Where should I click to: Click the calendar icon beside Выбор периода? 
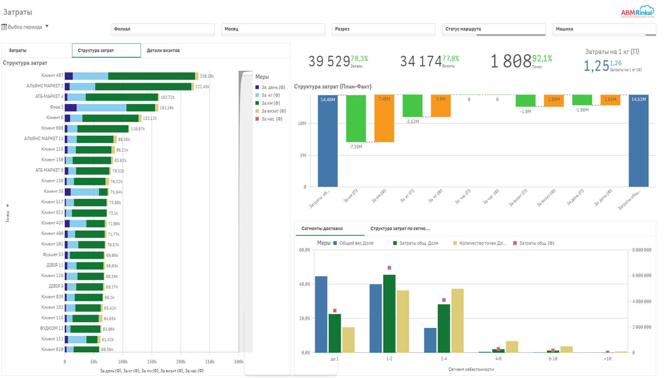tap(4, 27)
